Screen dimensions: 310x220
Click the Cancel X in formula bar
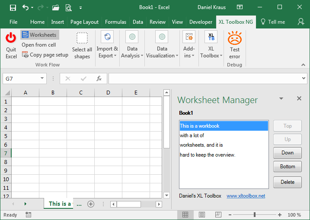(68, 79)
